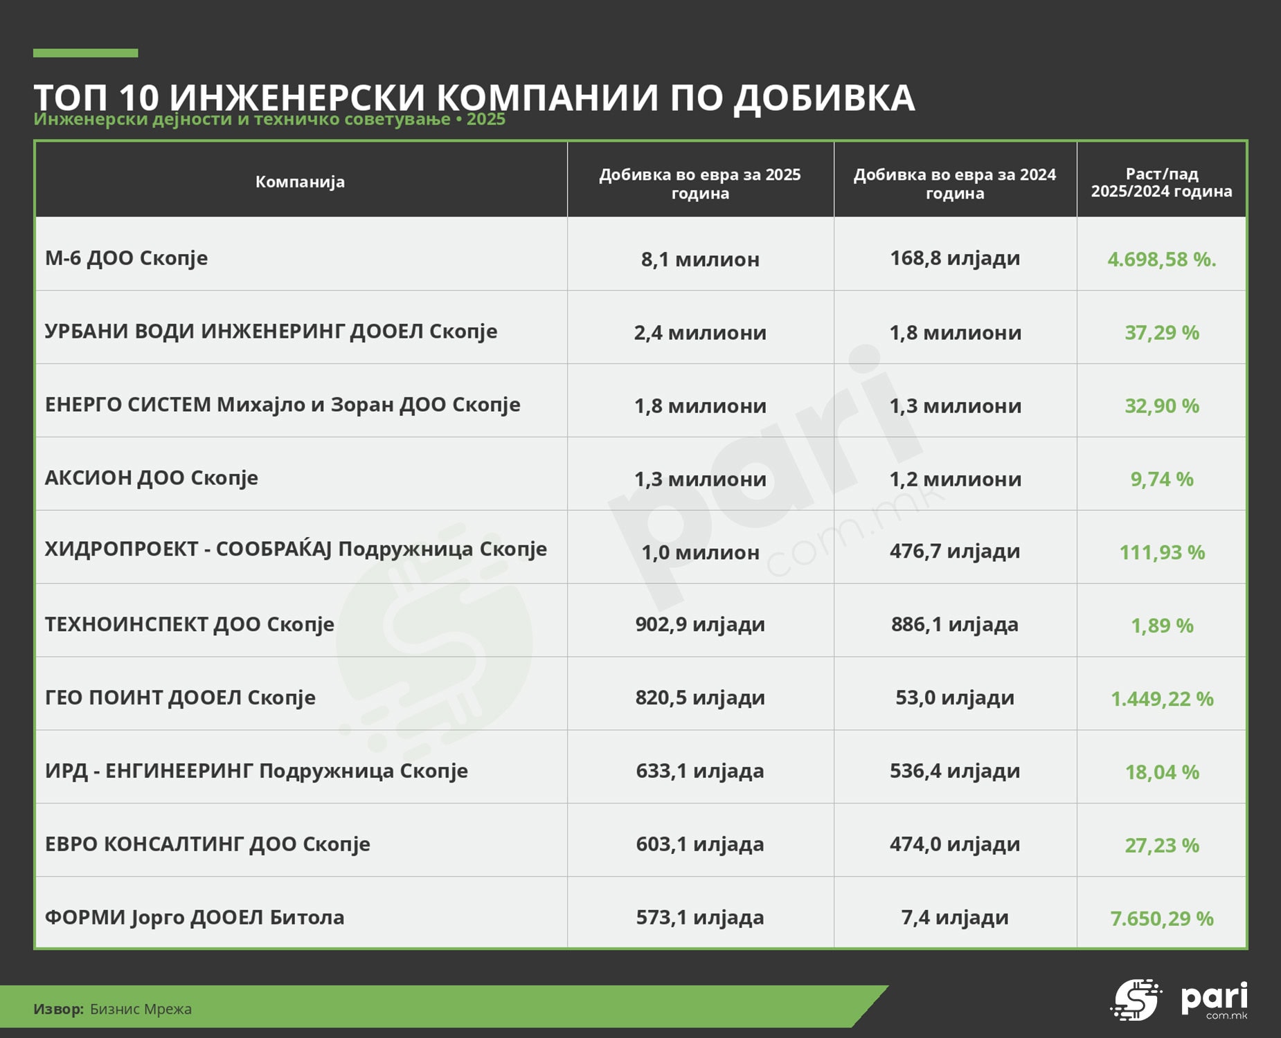Select company name 'АКСИОН ДОО Скопје'
This screenshot has width=1281, height=1038.
tap(151, 478)
